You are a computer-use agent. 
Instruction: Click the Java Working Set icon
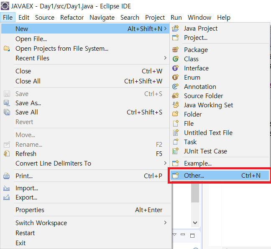(x=175, y=105)
